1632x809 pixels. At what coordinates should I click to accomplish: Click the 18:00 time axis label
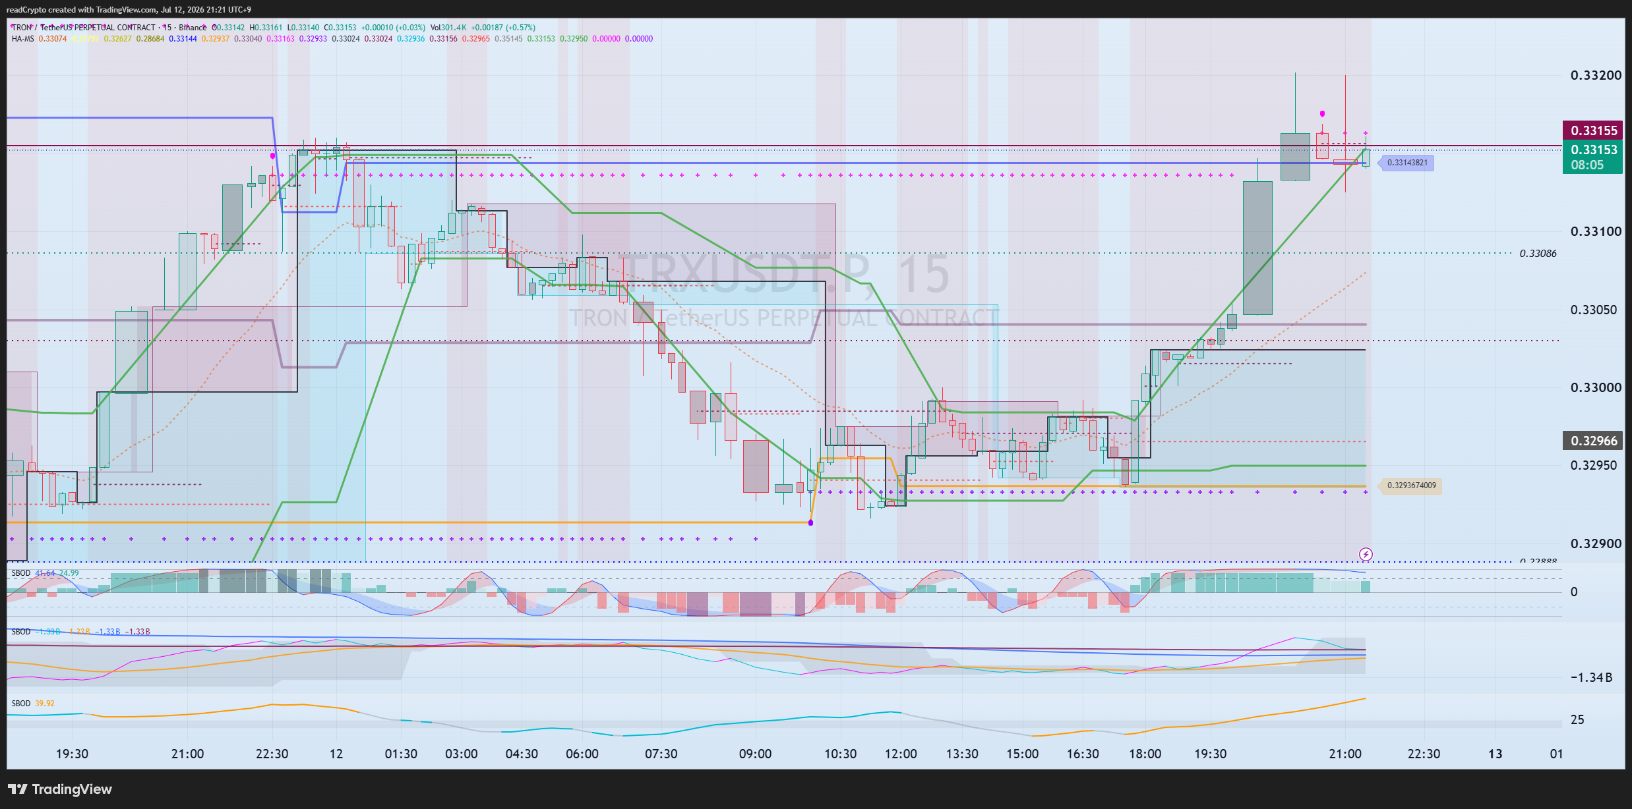coord(1145,754)
